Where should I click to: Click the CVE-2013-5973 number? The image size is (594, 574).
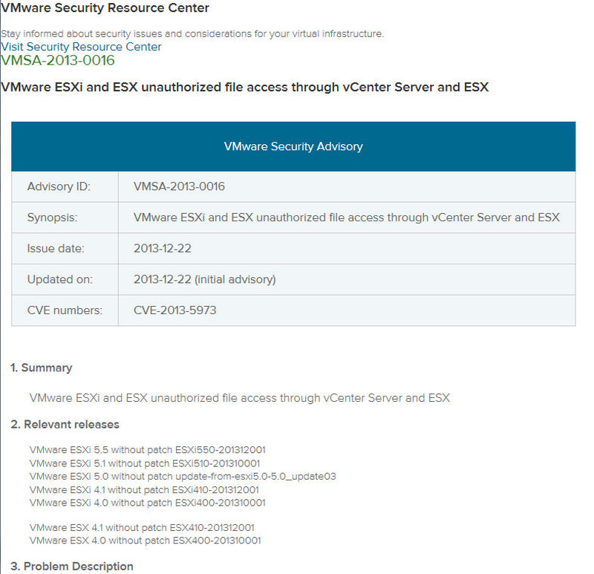tap(174, 310)
